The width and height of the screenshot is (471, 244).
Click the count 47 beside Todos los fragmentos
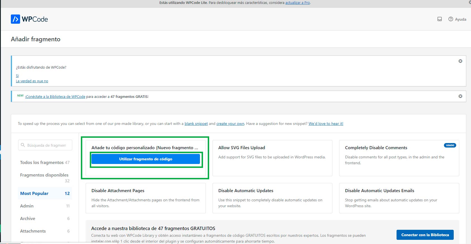67,163
